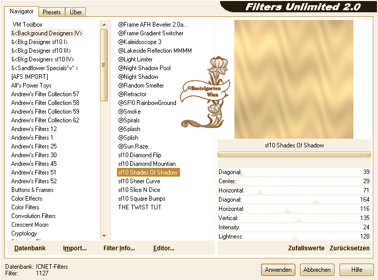Screen dimensions: 378x280
Task: Click the category list scroll down arrow
Action: [x=104, y=236]
